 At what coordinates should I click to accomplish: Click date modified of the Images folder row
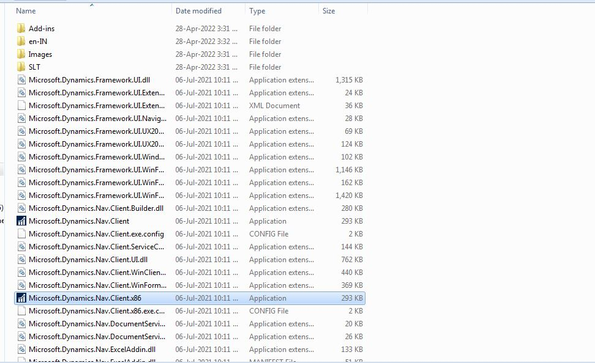[x=206, y=54]
